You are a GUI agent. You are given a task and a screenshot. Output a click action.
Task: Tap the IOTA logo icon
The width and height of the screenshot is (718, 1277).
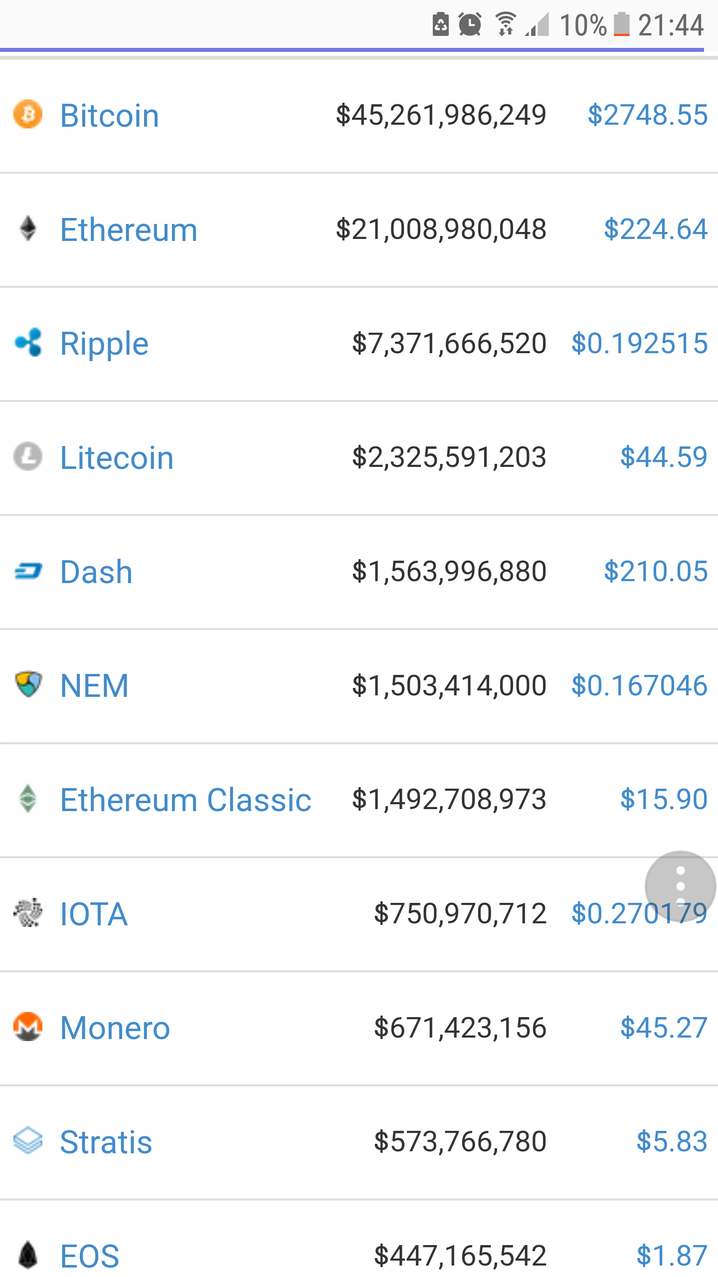28,913
